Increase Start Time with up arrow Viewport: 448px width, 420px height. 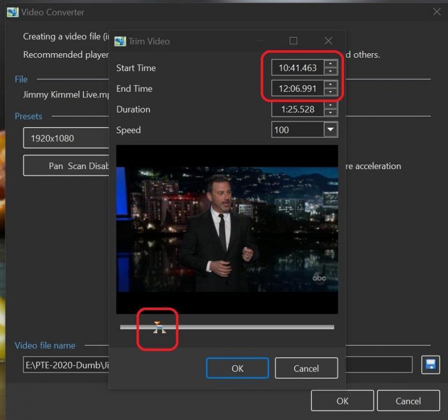tap(331, 64)
